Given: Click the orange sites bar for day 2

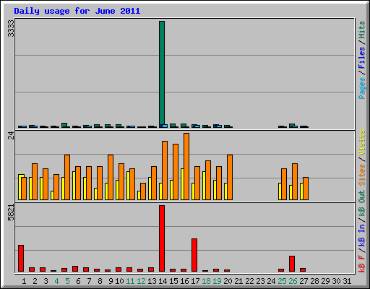Looking at the screenshot, I should coord(35,181).
